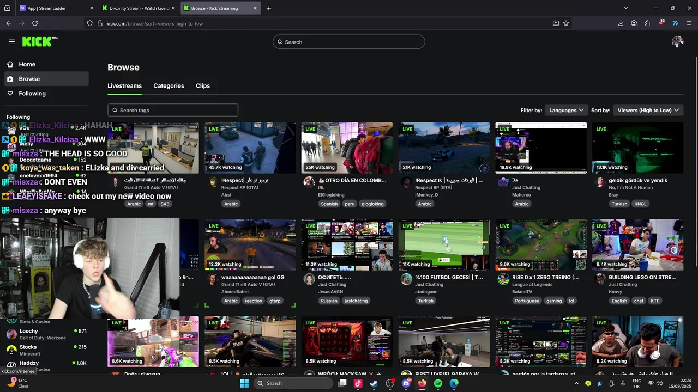The image size is (698, 392).
Task: Open Firefox application menu
Action: (x=689, y=23)
